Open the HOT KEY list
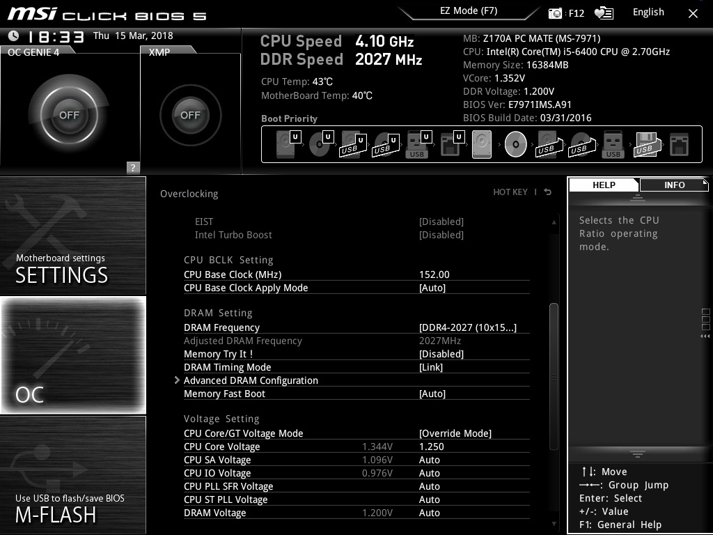The image size is (713, 535). (x=510, y=192)
